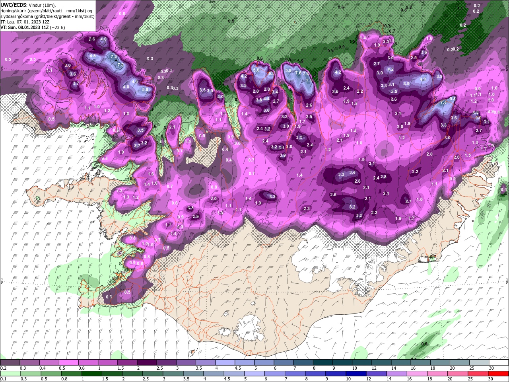Viewport: 509px width, 382px height.
Task: Click the '0.4' label in the upper legend
Action: point(42,368)
